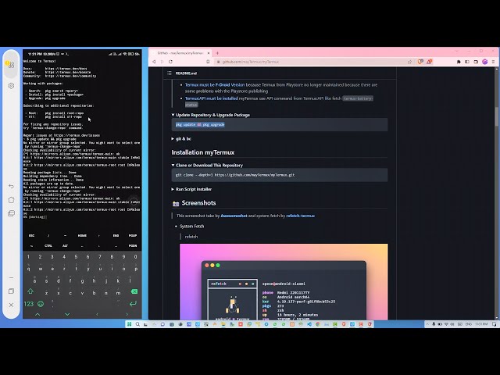Open the browser wallet icon
Viewport: 500px width, 375px height.
pyautogui.click(x=476, y=62)
